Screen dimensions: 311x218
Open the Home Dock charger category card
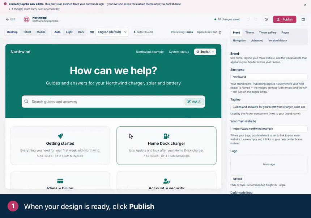tap(166, 145)
